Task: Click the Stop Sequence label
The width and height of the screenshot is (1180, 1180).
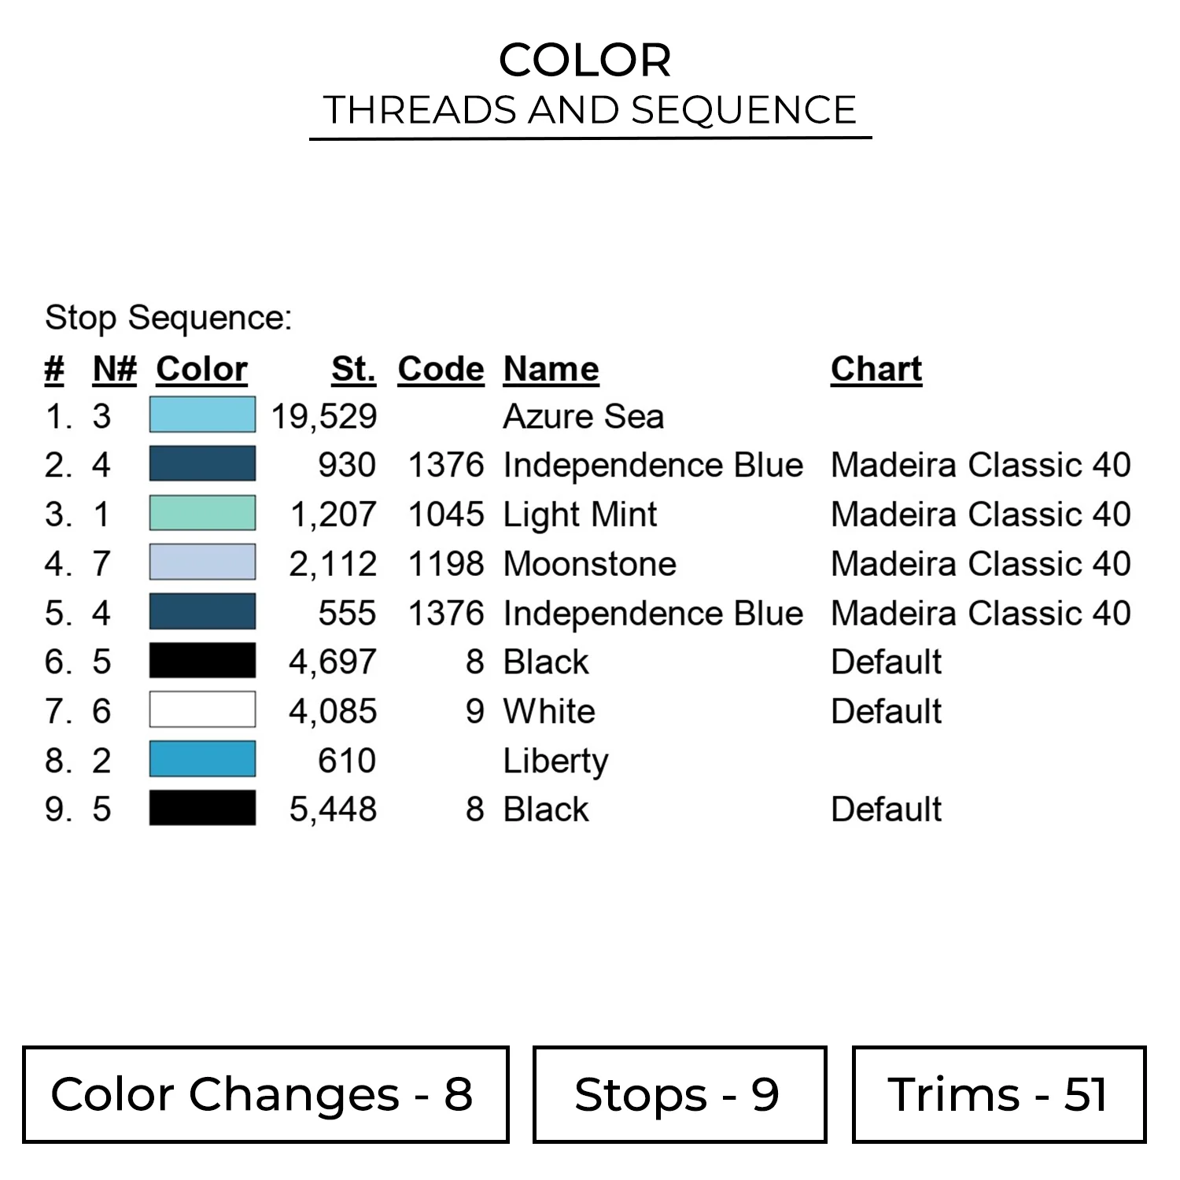Action: click(x=168, y=318)
